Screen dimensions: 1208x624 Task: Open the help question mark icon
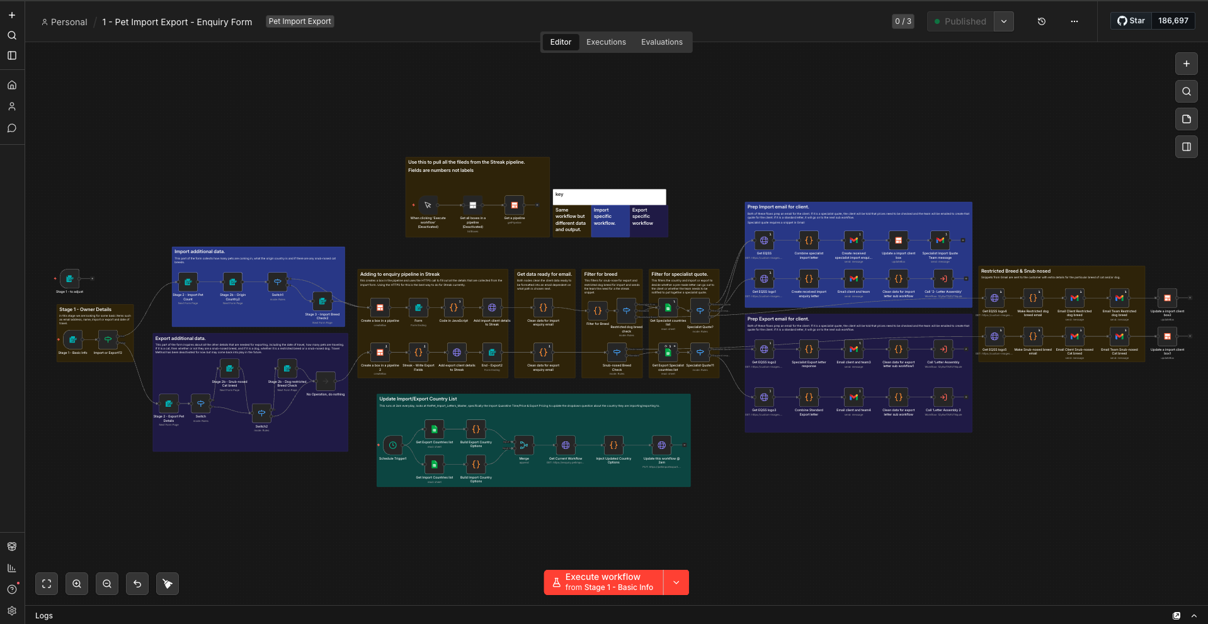tap(12, 589)
